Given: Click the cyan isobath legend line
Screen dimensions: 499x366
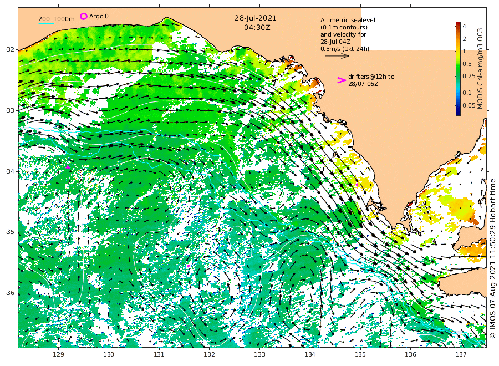Looking at the screenshot, I should [x=46, y=23].
